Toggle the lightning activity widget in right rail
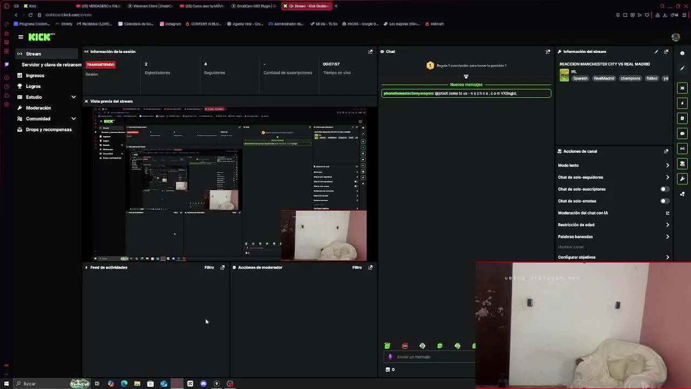 [x=682, y=103]
